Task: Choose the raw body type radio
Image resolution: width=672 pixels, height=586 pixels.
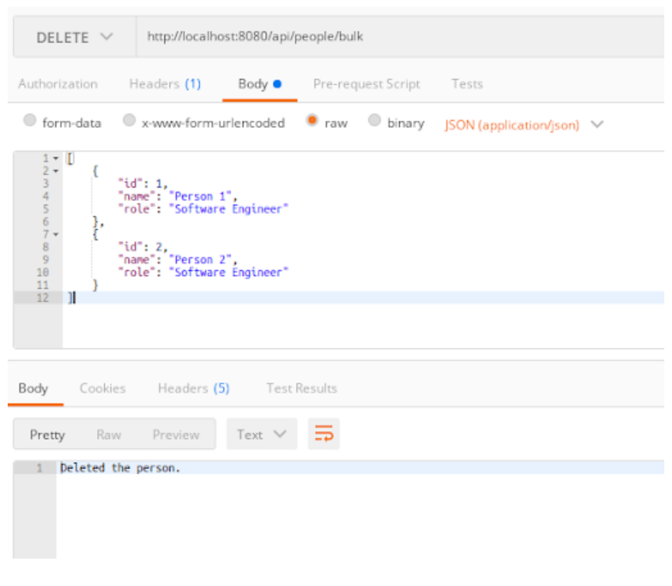Action: [312, 121]
